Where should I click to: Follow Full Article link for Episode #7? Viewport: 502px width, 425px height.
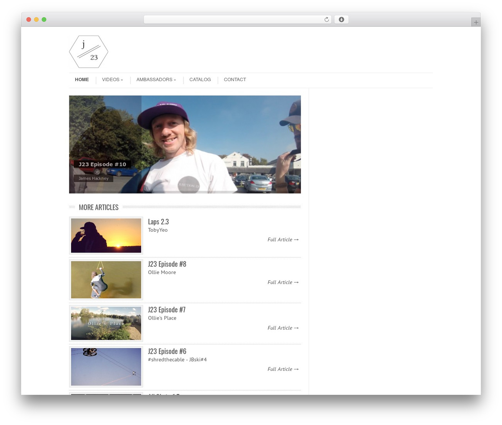pyautogui.click(x=283, y=328)
